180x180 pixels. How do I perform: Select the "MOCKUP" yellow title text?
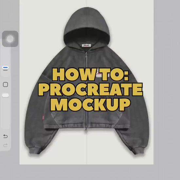pos(90,105)
